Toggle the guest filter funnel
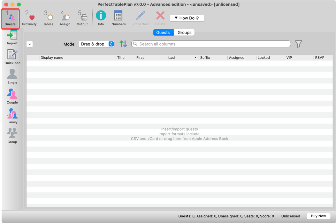Screen dimensions: 336x223 pos(298,44)
